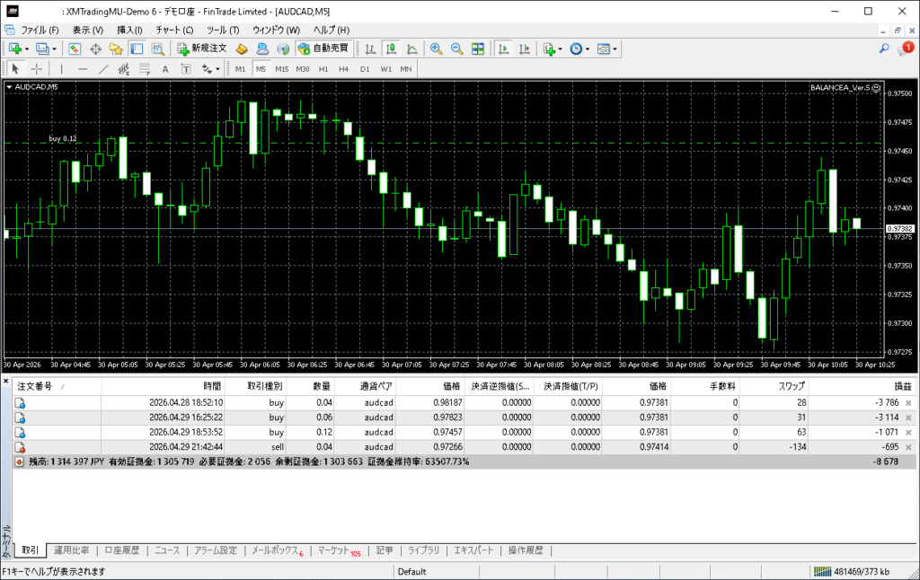
Task: Click the 新規注文 new order button
Action: [x=202, y=48]
